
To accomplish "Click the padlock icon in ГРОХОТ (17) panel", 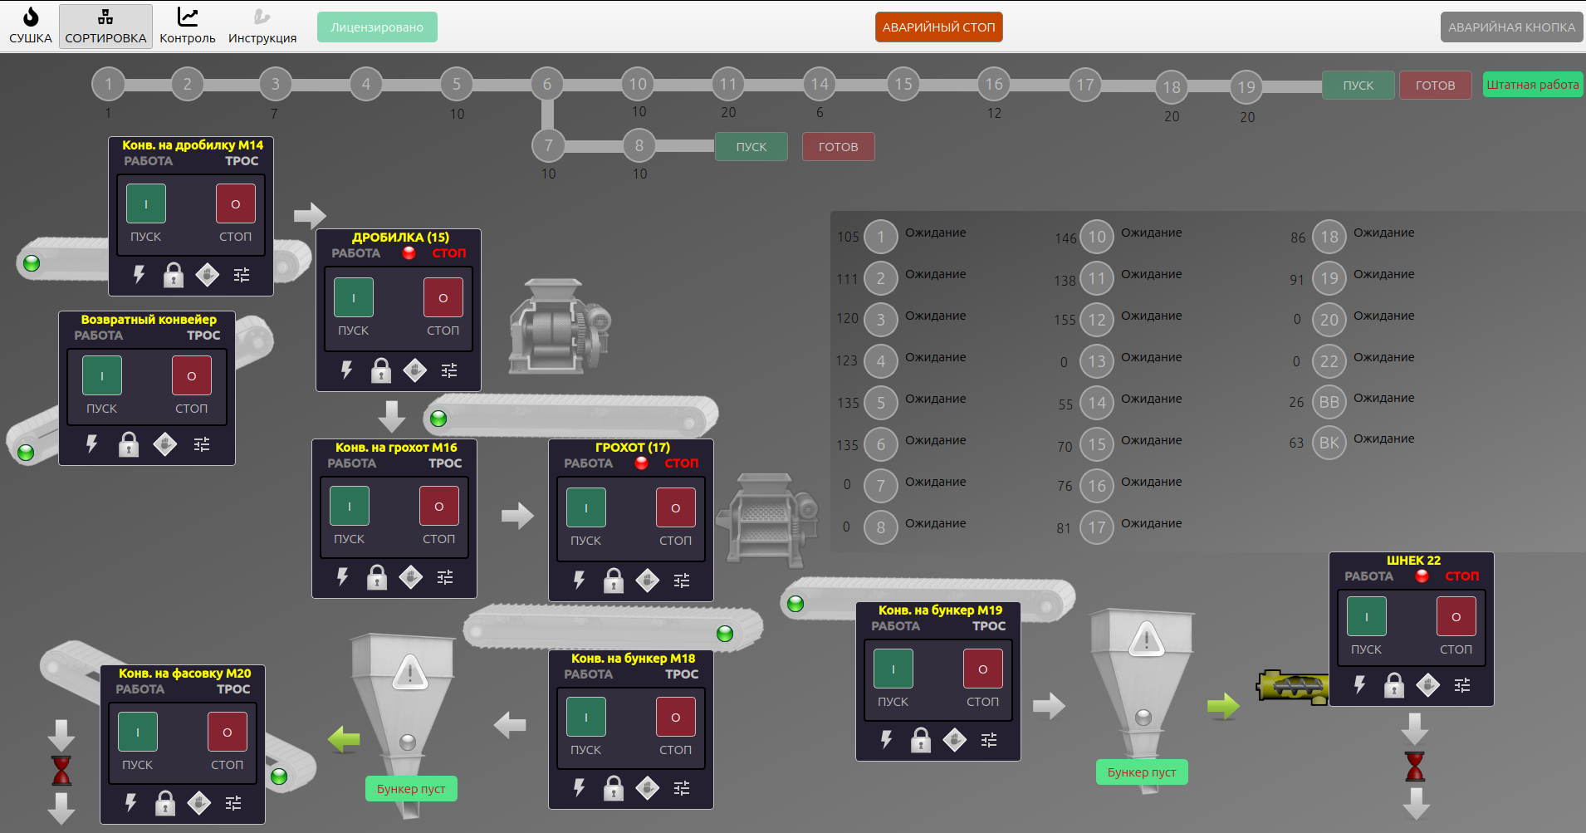I will tap(614, 580).
